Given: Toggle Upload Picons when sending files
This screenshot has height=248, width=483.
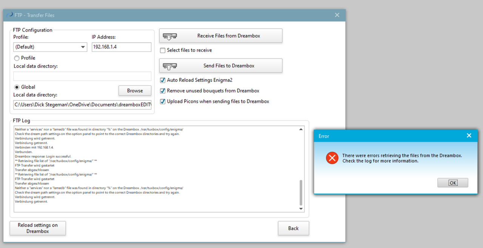Looking at the screenshot, I should click(x=163, y=101).
